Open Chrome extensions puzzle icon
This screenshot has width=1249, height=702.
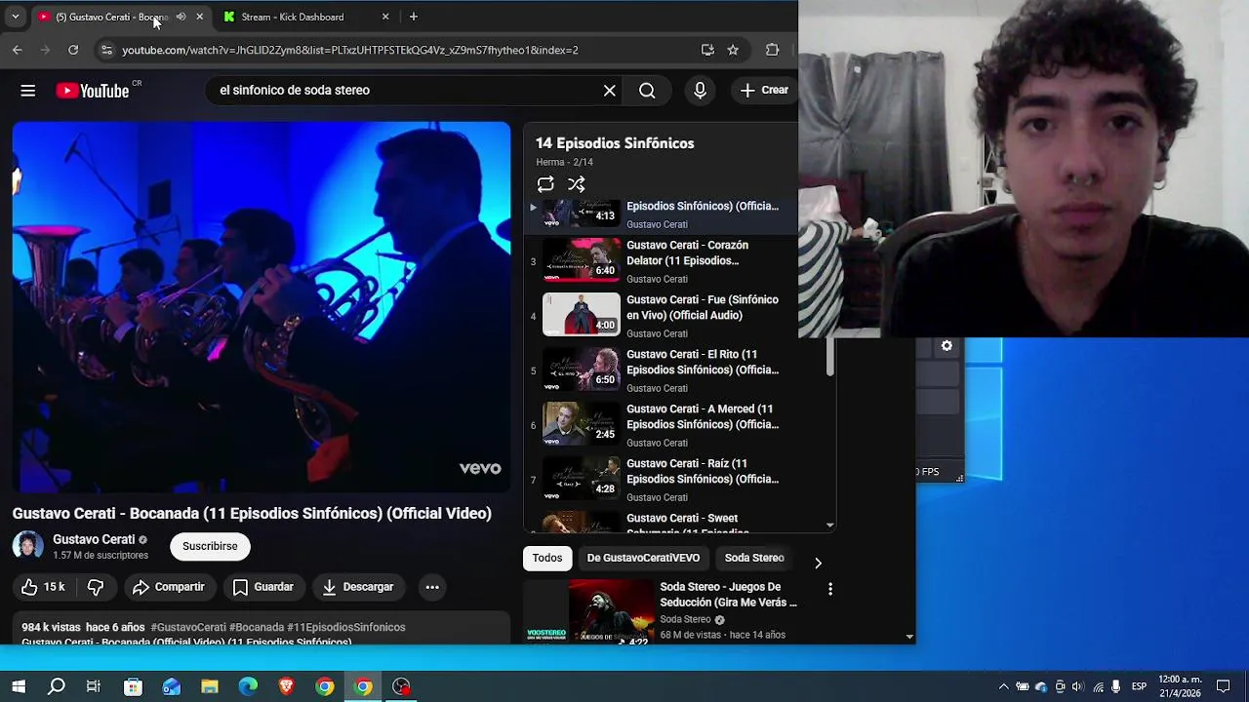772,50
